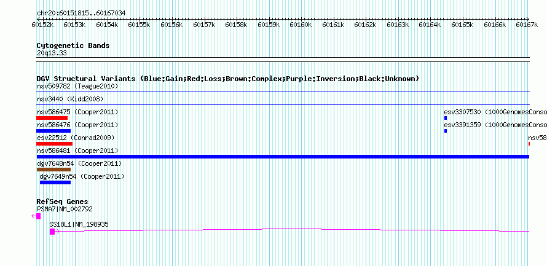
Task: Click the chr20:60151815..60167034 coordinates text
Action: click(x=81, y=14)
